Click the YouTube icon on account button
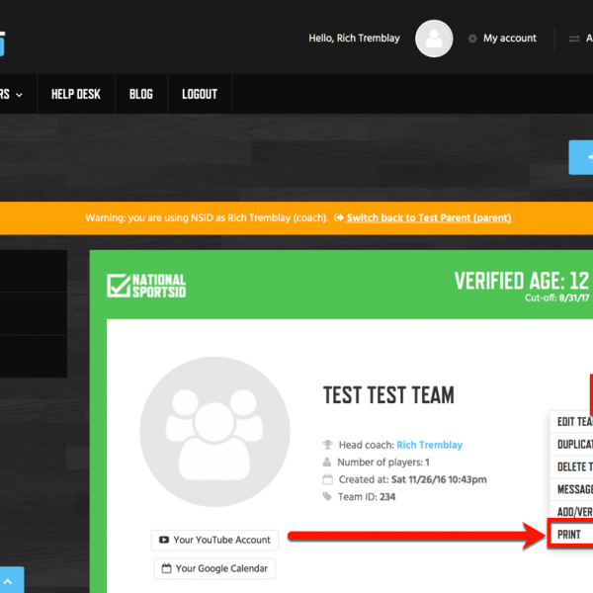Viewport: 593px width, 593px height. (164, 540)
